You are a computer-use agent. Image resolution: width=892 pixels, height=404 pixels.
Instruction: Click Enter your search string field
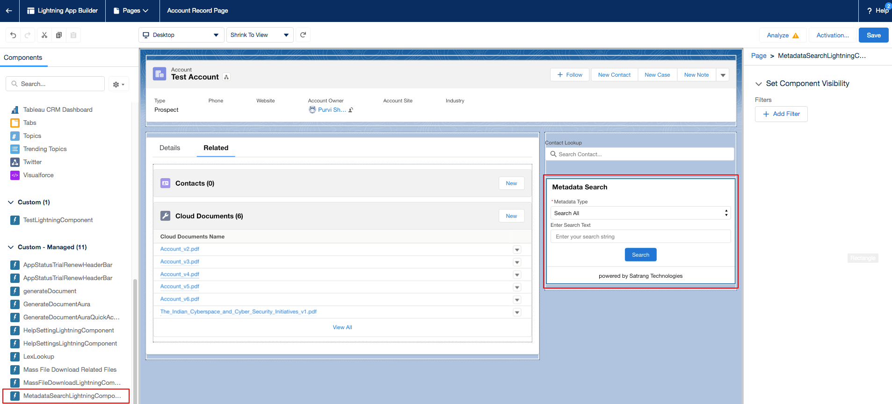640,237
